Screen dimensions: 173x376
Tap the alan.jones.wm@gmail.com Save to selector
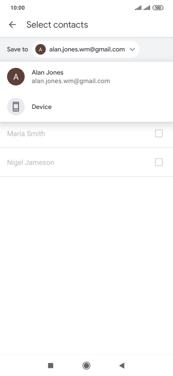click(86, 50)
